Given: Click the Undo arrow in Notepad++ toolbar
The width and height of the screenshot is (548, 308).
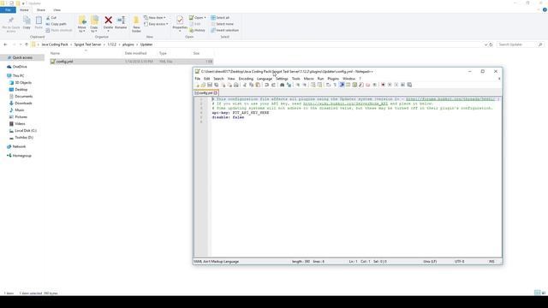Looking at the screenshot, I should click(x=266, y=85).
